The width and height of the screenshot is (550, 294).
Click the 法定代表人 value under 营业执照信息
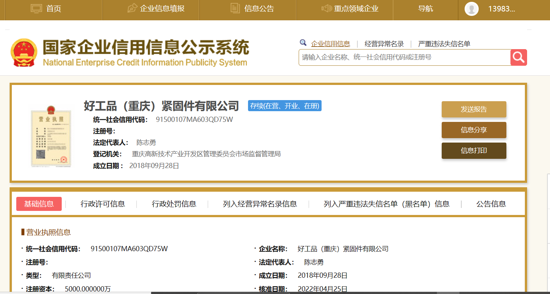coord(314,262)
